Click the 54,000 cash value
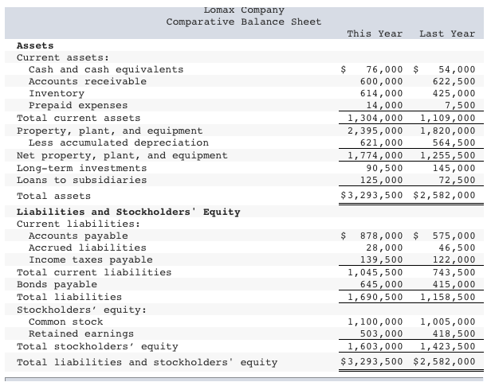Screen dimensions: 491x382 point(457,69)
